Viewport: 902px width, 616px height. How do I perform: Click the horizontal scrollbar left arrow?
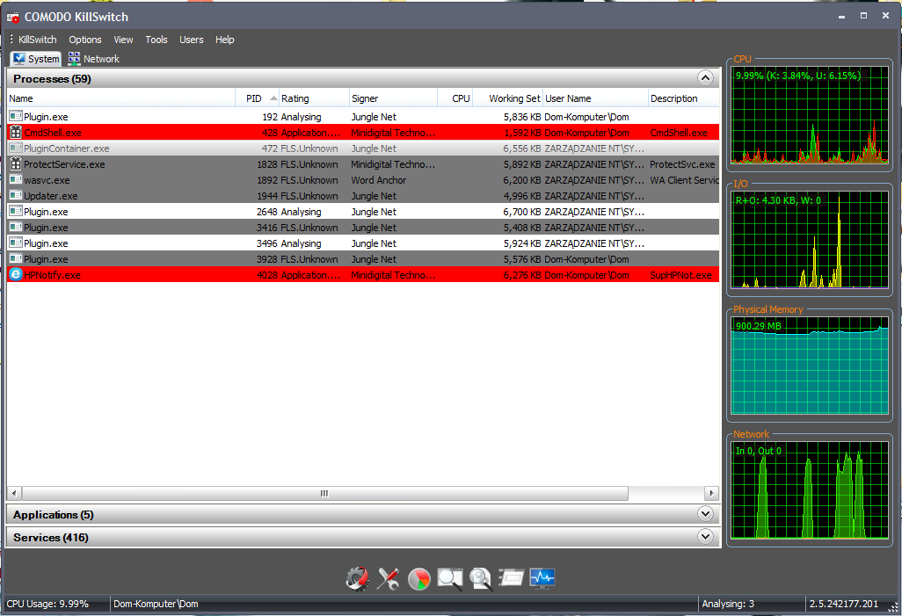click(x=14, y=494)
